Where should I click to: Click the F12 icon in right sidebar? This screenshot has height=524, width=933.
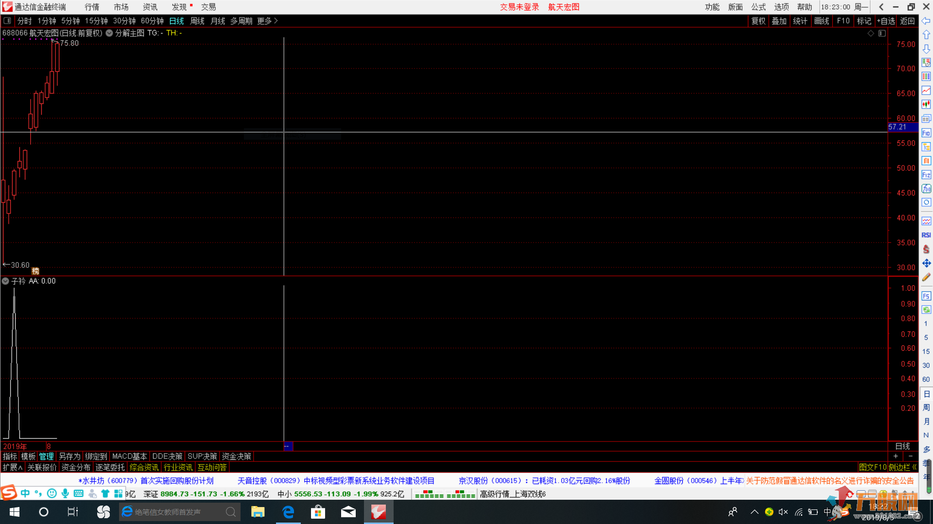click(926, 175)
